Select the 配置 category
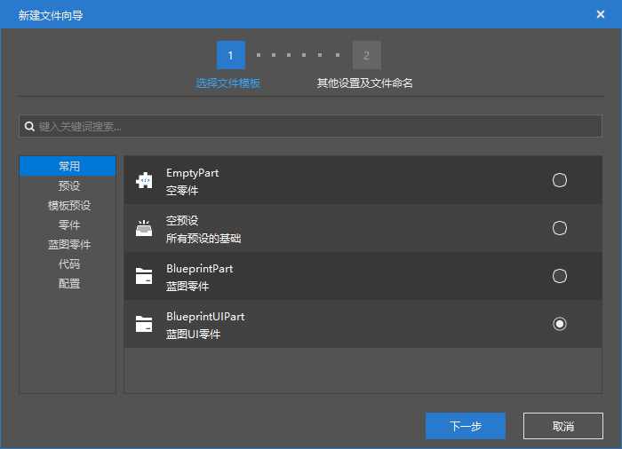 [68, 283]
